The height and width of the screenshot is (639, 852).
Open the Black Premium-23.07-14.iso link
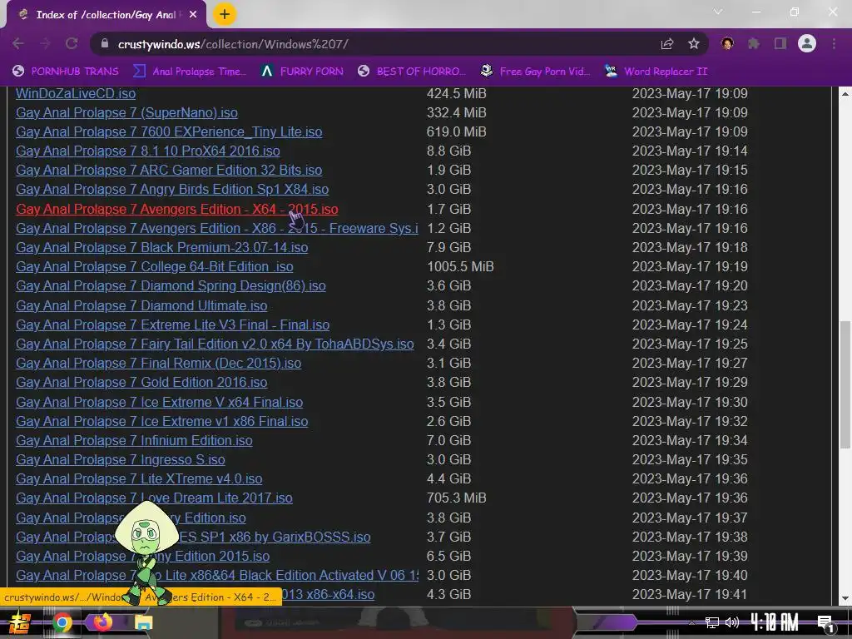pos(162,247)
